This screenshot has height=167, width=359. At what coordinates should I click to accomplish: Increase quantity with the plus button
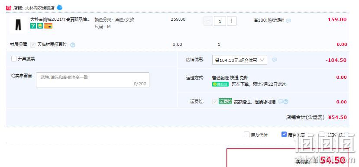click(232, 21)
